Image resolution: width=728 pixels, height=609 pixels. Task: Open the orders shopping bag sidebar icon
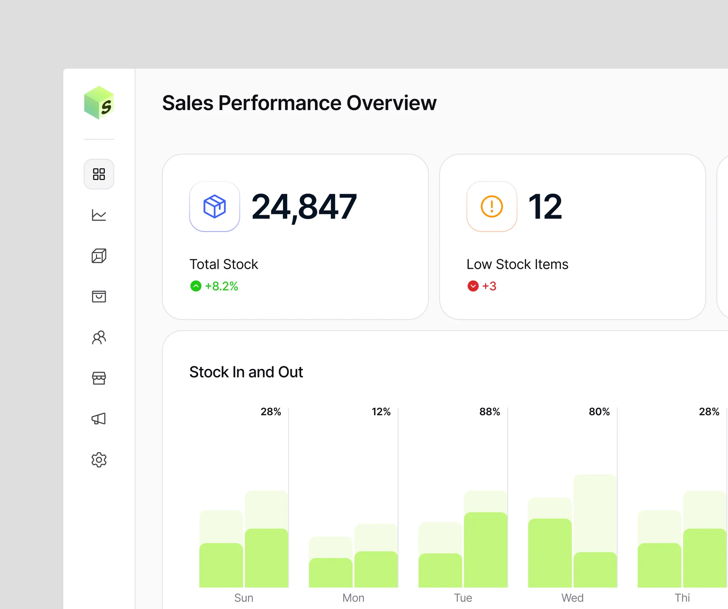99,296
